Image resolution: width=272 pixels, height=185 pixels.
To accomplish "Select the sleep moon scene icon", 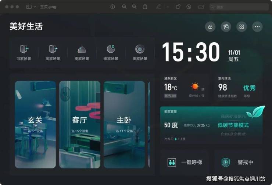I will [x=111, y=49].
